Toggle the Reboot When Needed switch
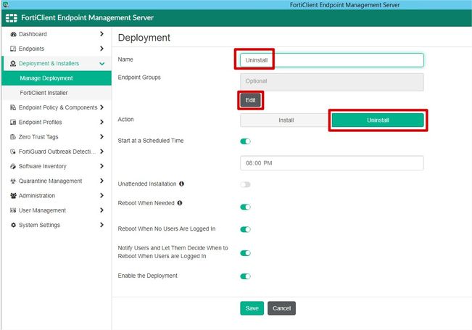The height and width of the screenshot is (330, 472). (x=245, y=207)
